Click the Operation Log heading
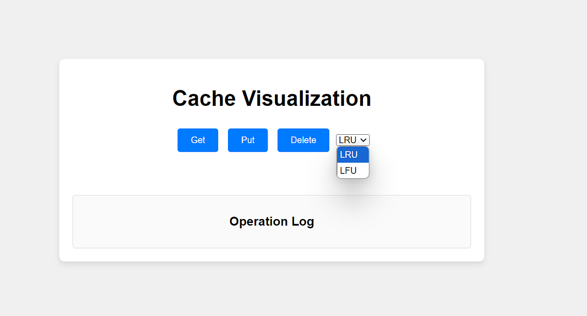Screen dimensions: 587x316 [271, 221]
